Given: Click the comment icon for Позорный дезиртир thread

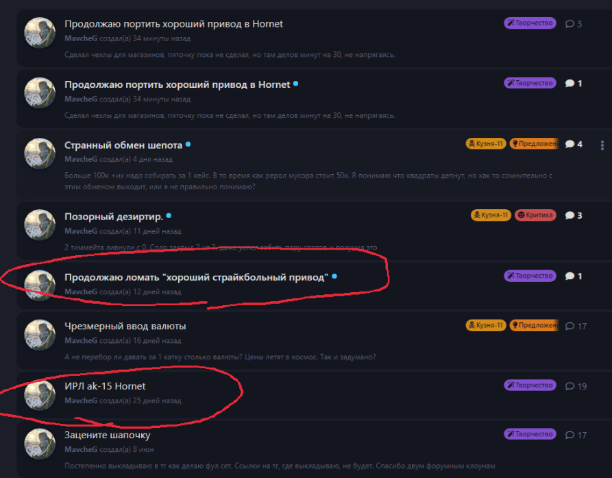Looking at the screenshot, I should point(570,215).
